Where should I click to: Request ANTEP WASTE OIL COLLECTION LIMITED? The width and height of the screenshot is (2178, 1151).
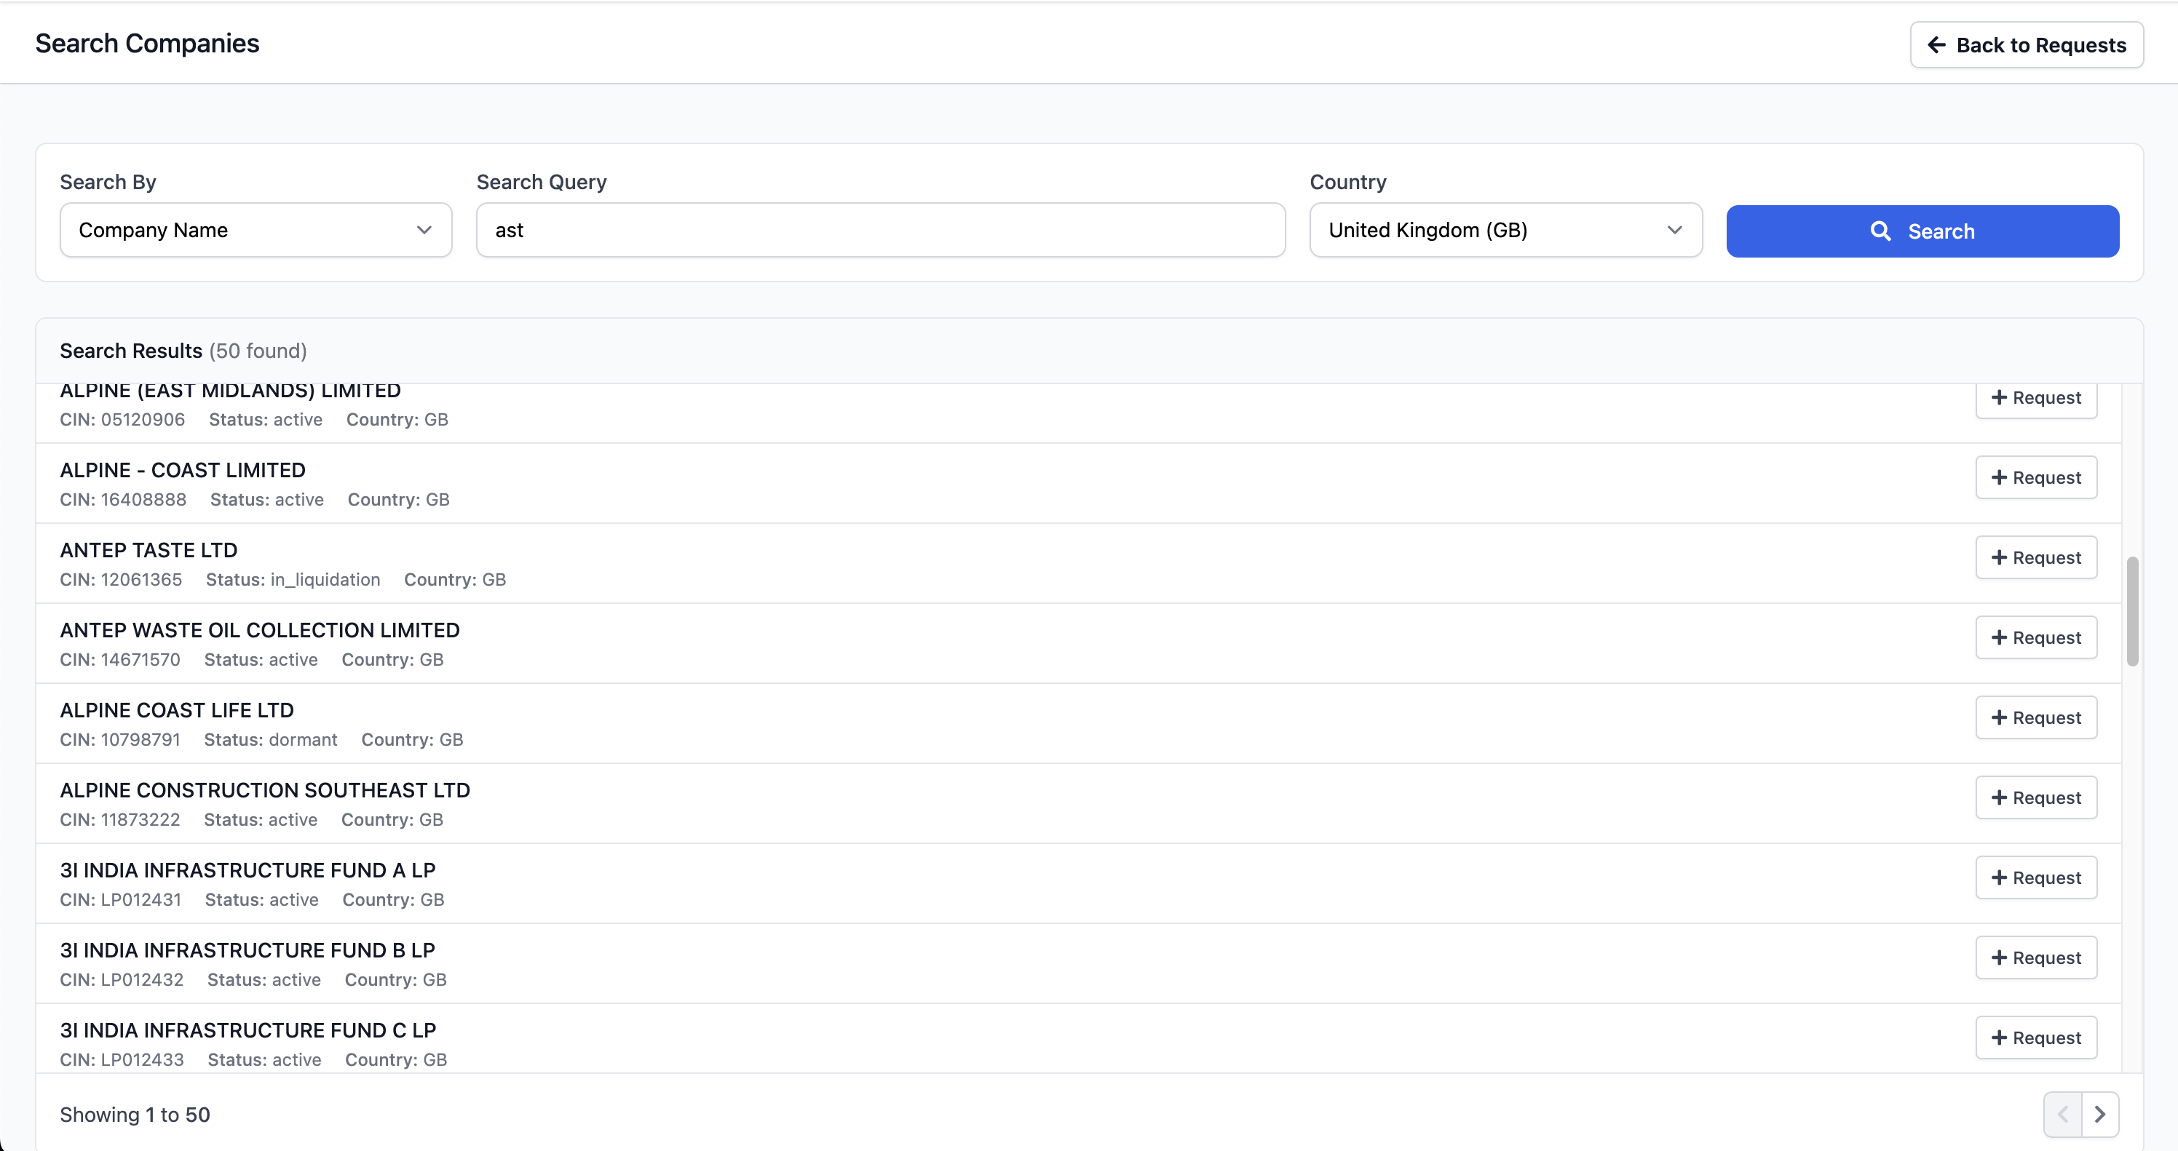tap(2036, 638)
